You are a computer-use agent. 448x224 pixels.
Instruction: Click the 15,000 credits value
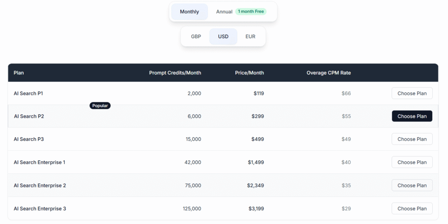[193, 139]
